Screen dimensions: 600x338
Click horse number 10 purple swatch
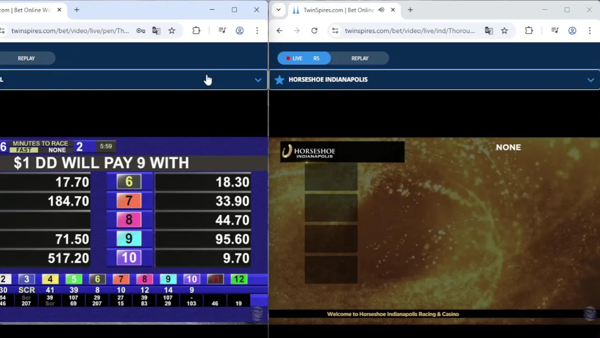(129, 258)
